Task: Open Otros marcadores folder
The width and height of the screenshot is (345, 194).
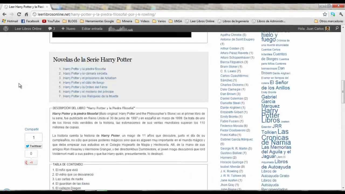Action: pos(329,21)
